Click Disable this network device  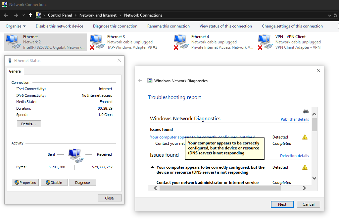(x=59, y=26)
